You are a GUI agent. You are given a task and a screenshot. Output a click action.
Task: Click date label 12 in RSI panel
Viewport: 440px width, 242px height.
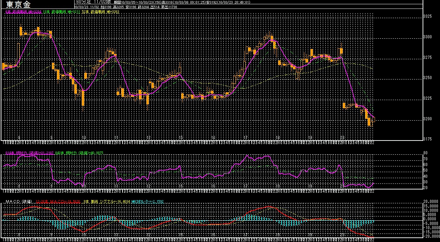[148, 186]
